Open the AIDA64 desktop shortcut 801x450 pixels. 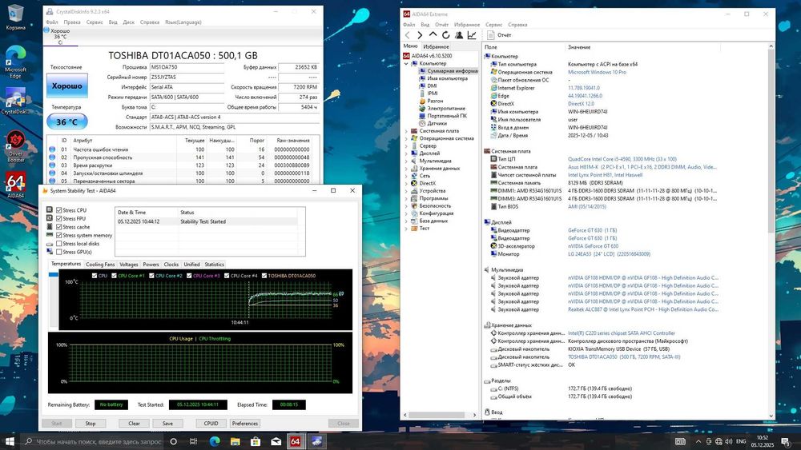pos(15,185)
